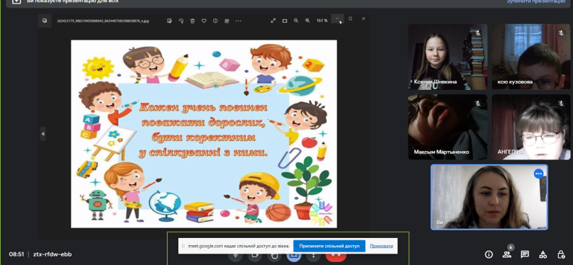This screenshot has height=265, width=573.
Task: Click the fit-to-window icon in Photos toolbar
Action: [x=285, y=21]
